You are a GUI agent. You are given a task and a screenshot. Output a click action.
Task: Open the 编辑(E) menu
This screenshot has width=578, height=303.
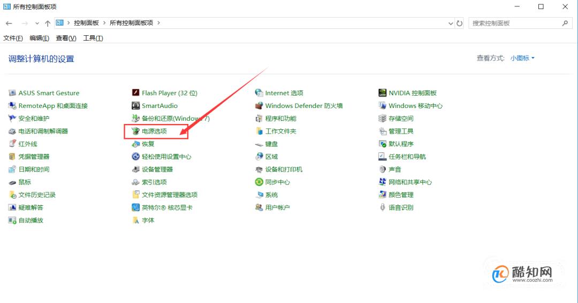point(40,38)
